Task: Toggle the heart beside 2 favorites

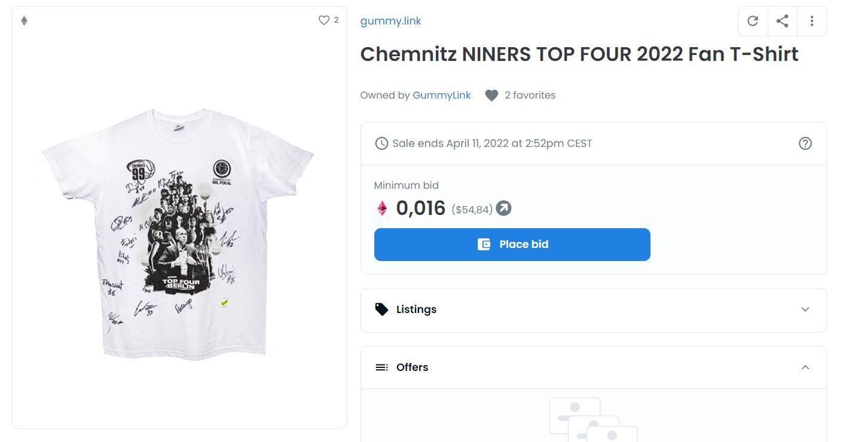Action: click(491, 96)
